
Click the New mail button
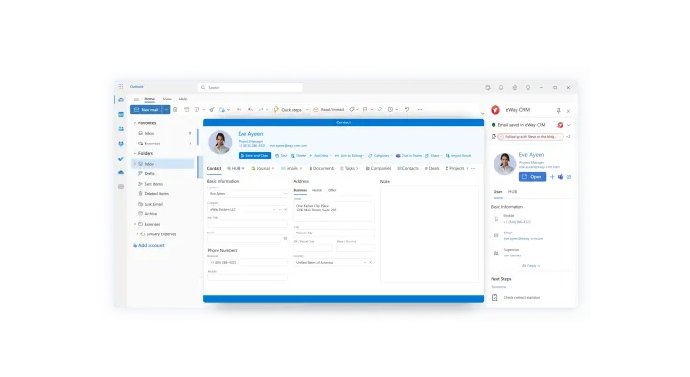pos(147,109)
